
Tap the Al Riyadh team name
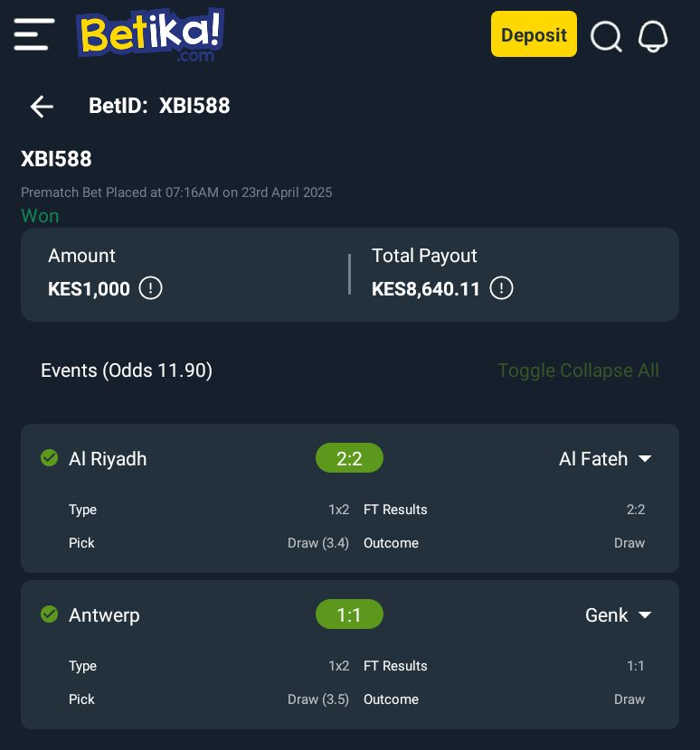tap(108, 459)
